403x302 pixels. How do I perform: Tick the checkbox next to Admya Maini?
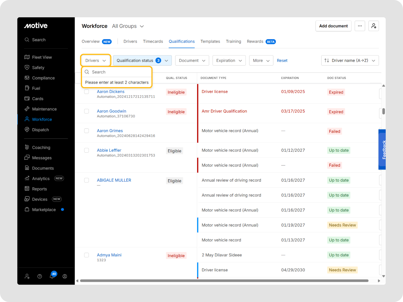click(87, 255)
